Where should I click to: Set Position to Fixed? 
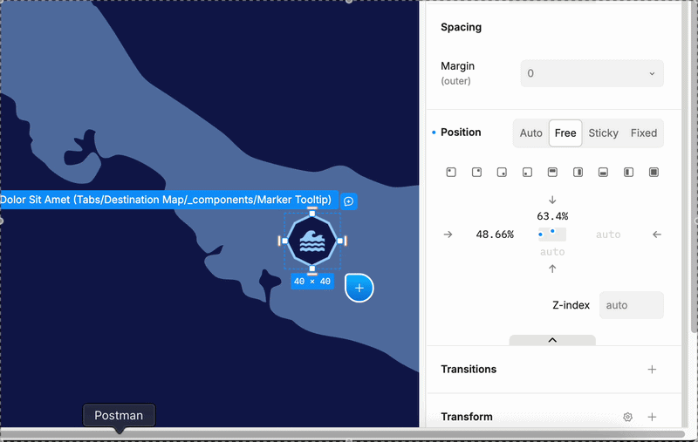click(644, 133)
